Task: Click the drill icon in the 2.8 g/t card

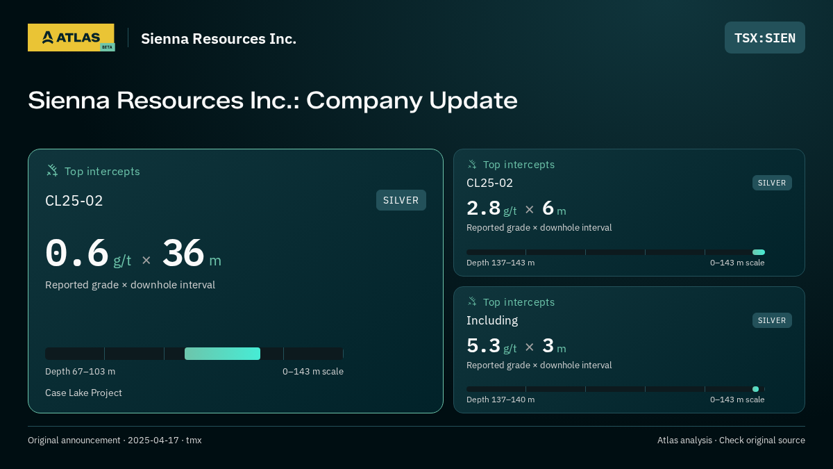Action: click(472, 165)
